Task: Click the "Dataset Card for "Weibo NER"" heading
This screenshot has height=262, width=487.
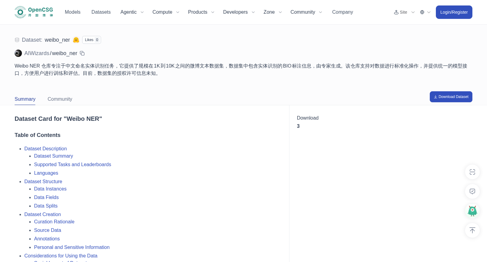Action: (x=58, y=119)
